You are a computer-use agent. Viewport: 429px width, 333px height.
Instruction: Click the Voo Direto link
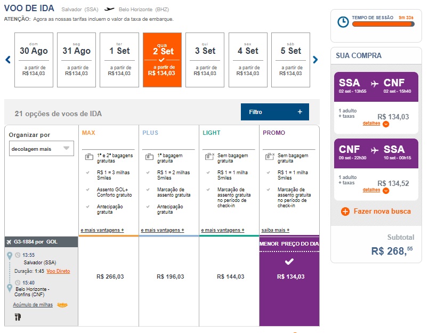tap(58, 271)
